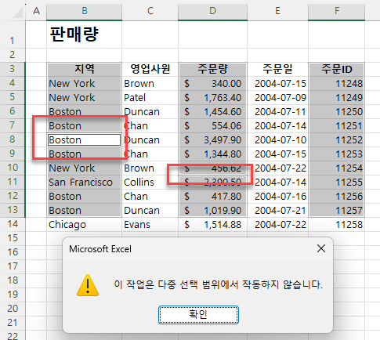Select order ID cell 11257
The height and width of the screenshot is (340, 380).
[x=337, y=210]
